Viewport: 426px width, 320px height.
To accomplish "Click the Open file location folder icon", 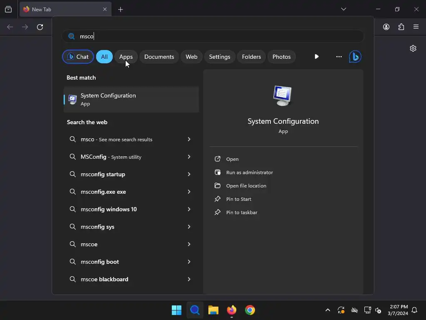I will coord(218,185).
